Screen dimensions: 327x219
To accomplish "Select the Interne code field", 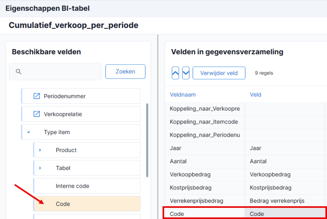I will 87,186.
